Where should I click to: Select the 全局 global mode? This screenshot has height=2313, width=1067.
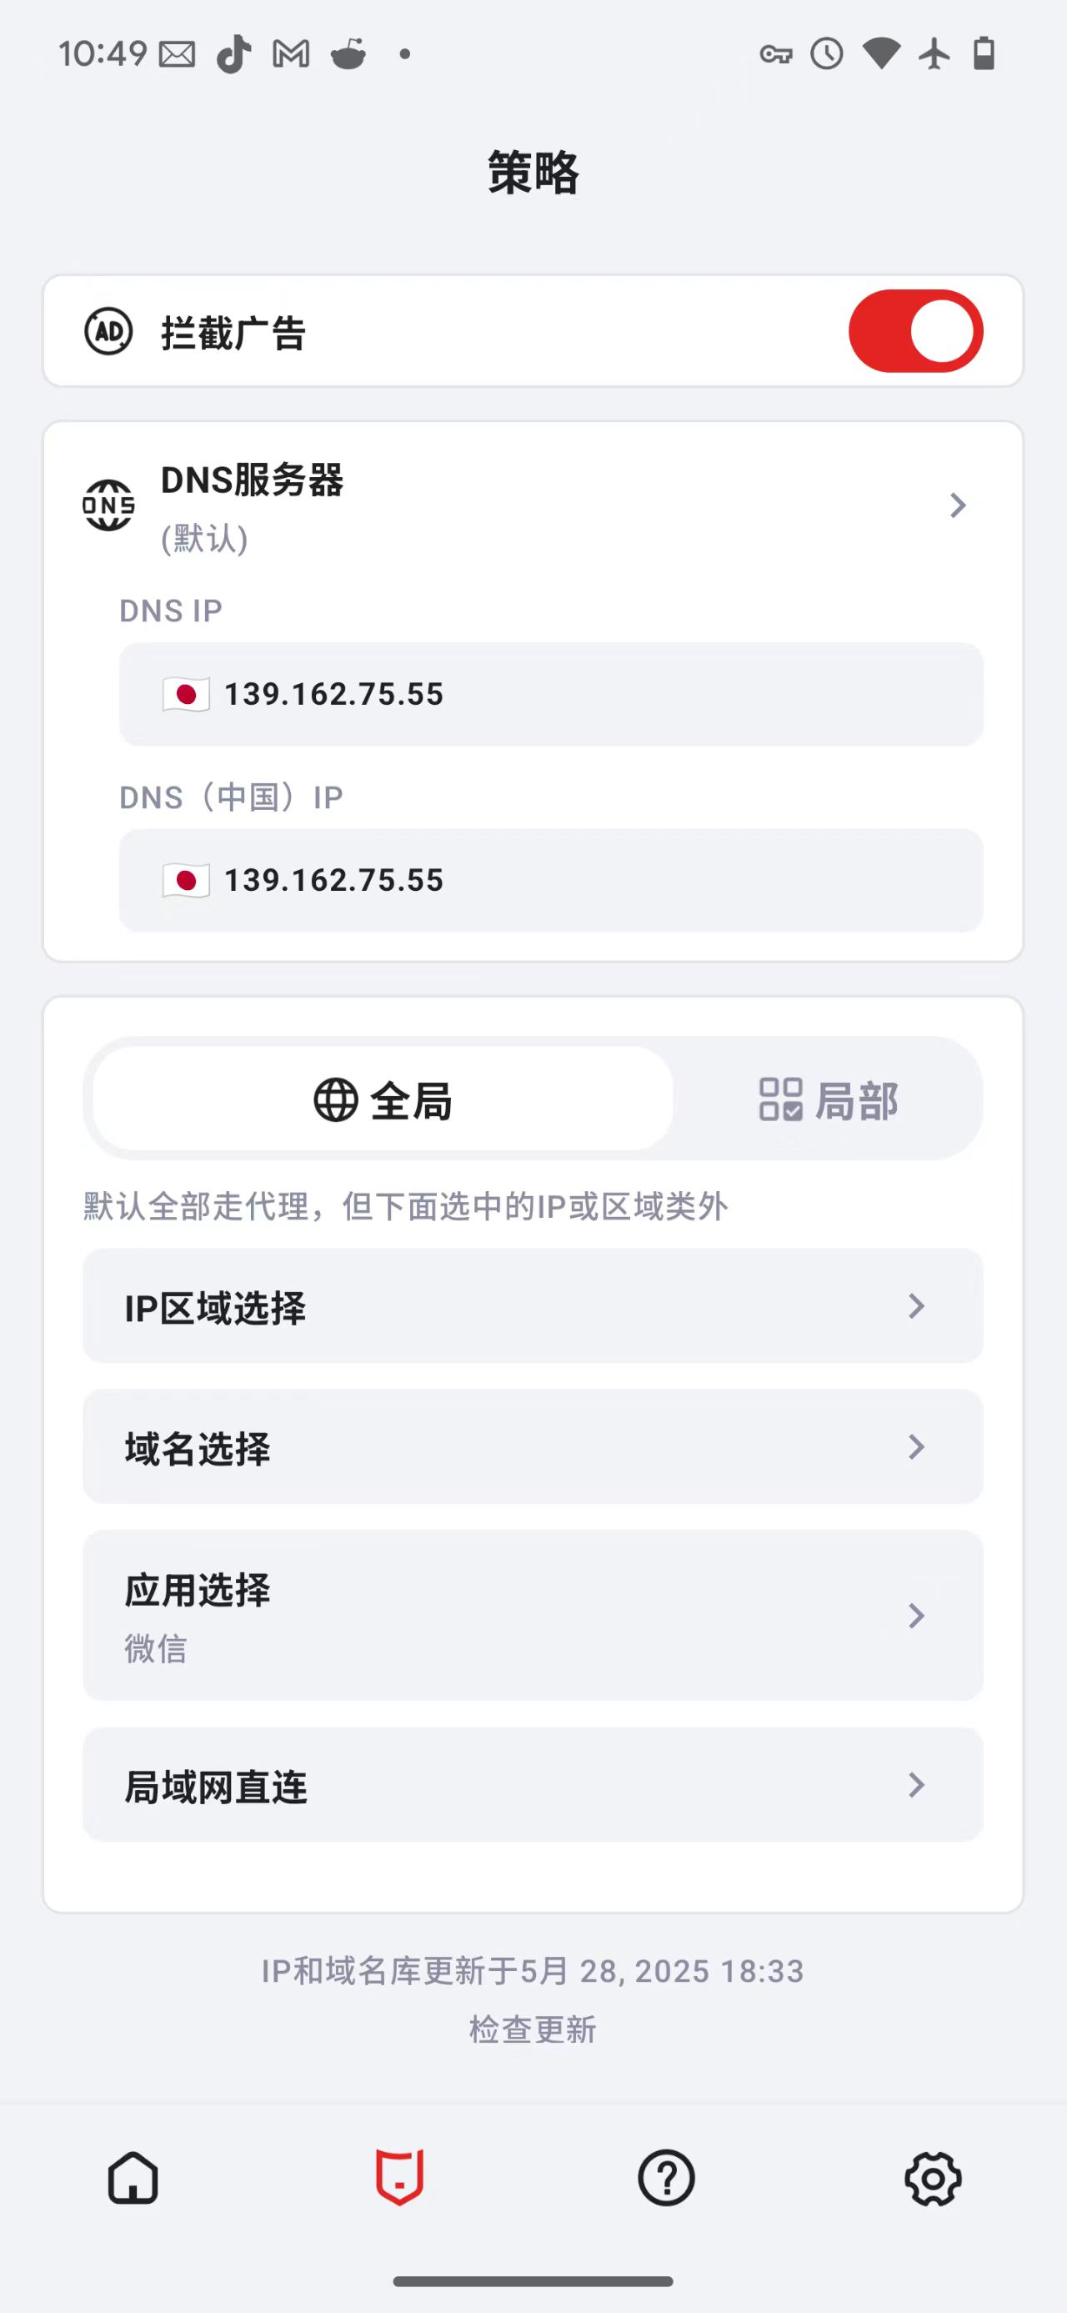tap(383, 1099)
